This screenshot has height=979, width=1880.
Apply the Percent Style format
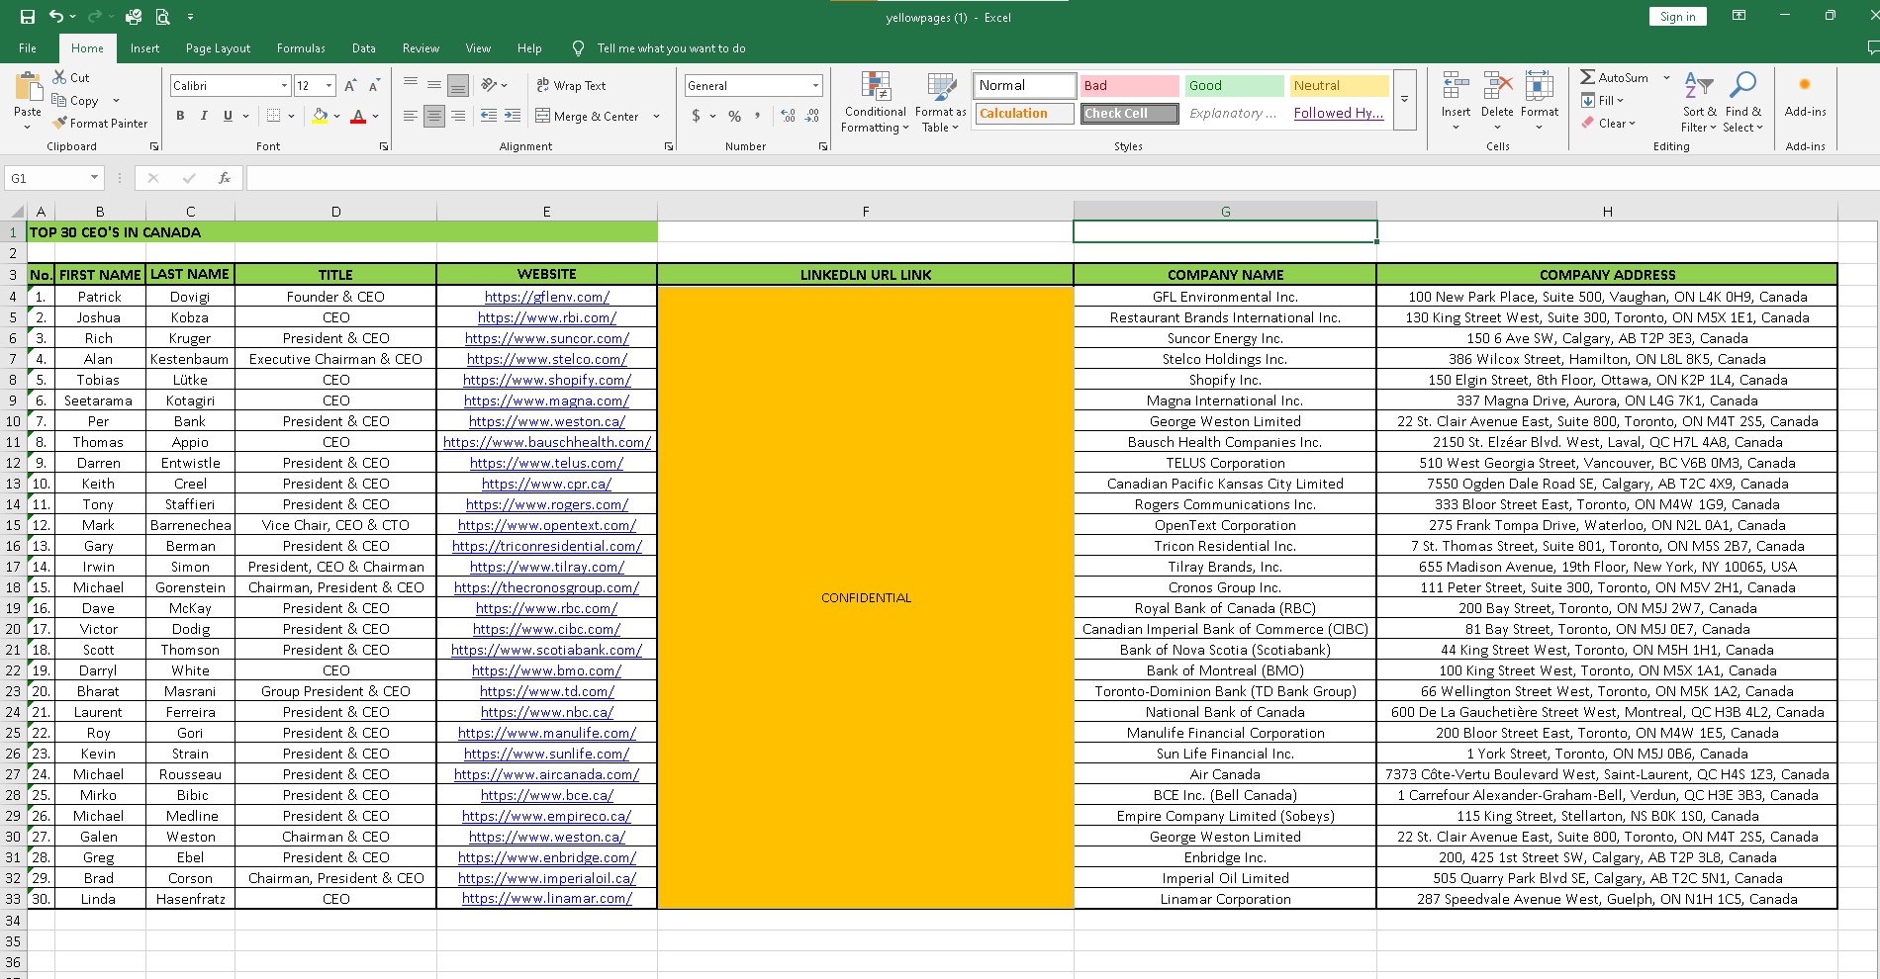[734, 116]
